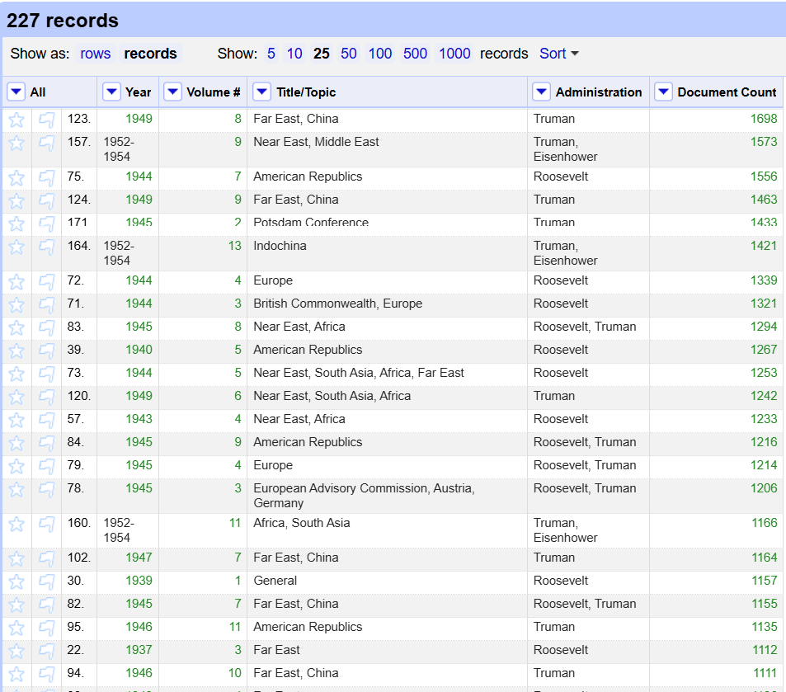
Task: Show 50 records per page
Action: pos(349,54)
